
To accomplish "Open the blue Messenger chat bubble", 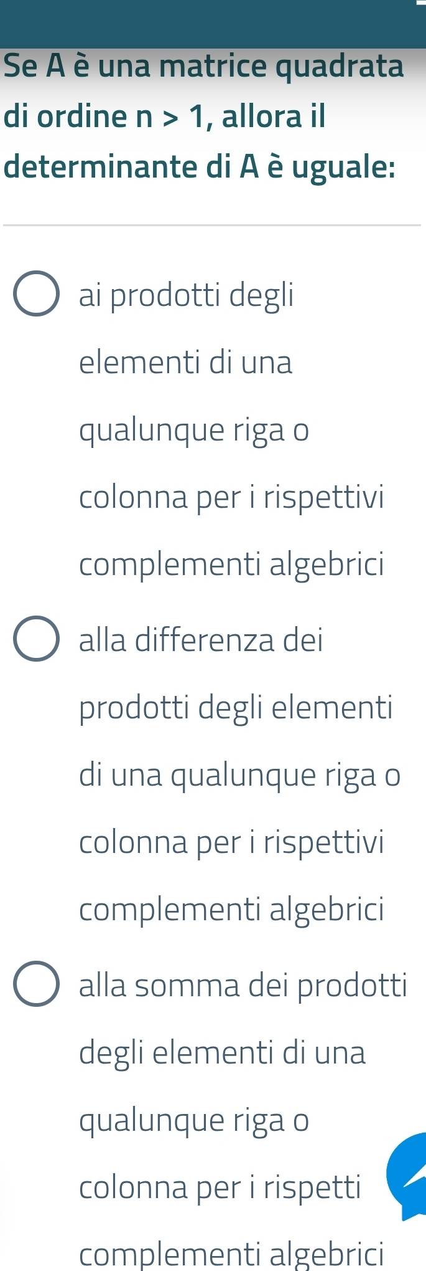I will coord(408,1178).
